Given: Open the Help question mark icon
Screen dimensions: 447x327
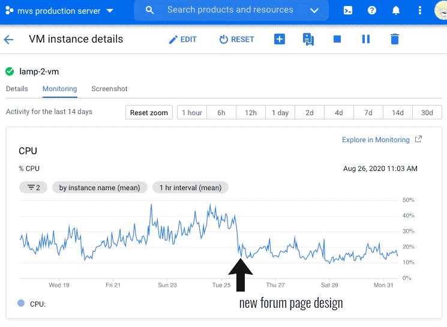Looking at the screenshot, I should click(x=372, y=11).
